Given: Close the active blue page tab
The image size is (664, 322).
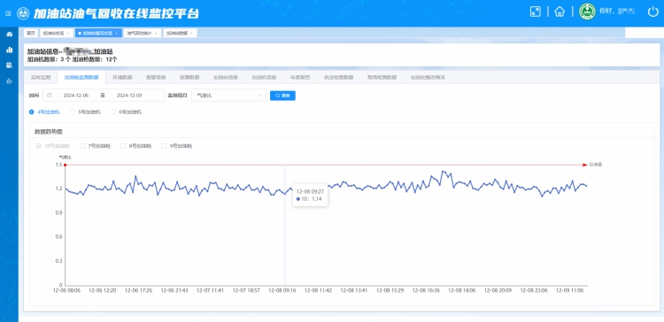Looking at the screenshot, I should point(116,33).
